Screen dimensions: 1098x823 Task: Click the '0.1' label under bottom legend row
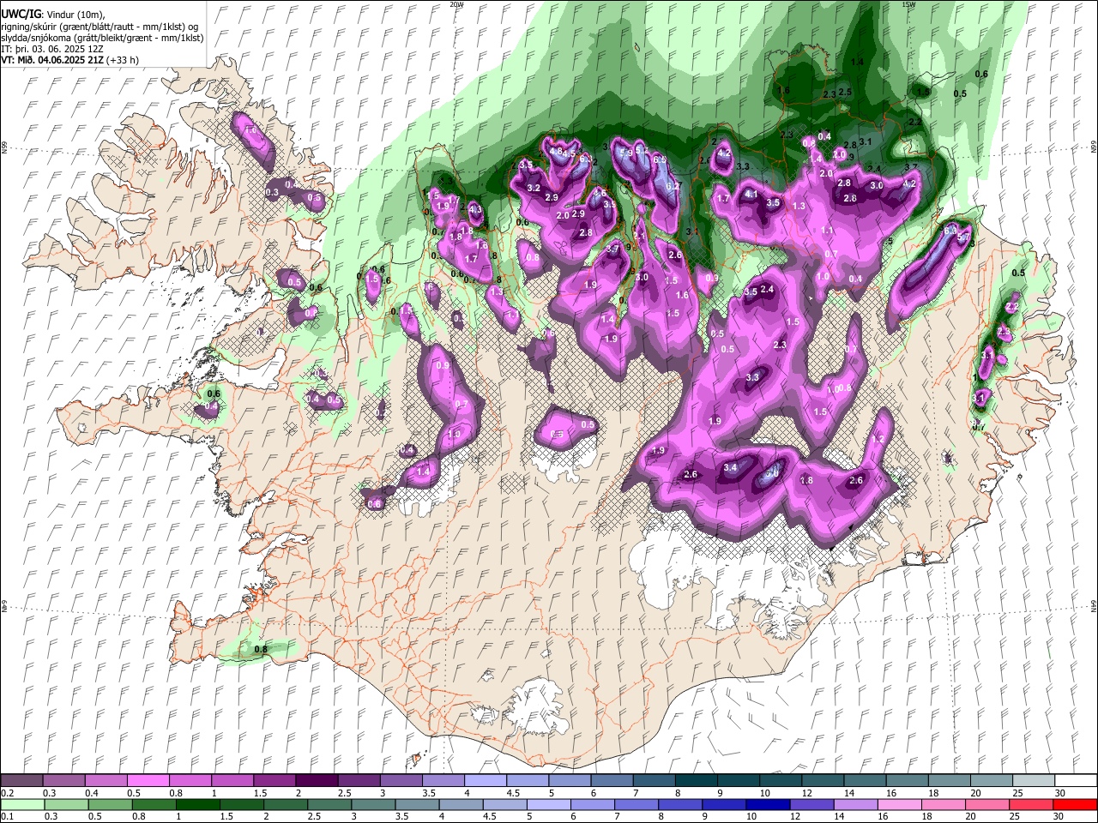tap(7, 817)
